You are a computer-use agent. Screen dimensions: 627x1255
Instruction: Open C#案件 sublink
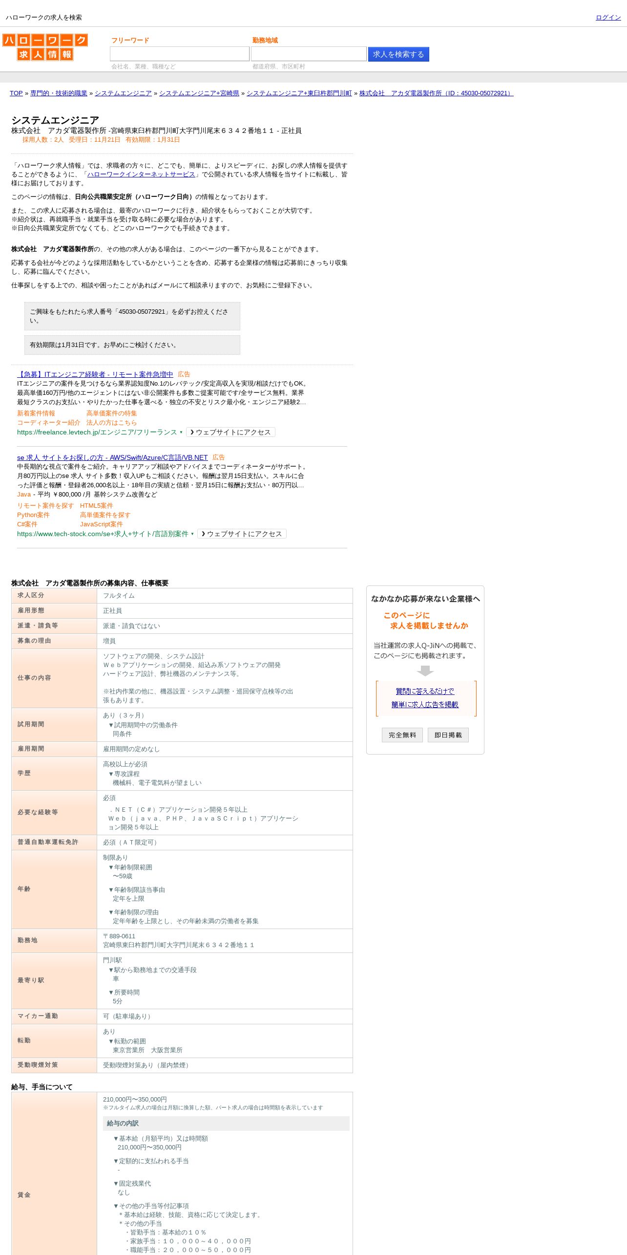[x=27, y=524]
